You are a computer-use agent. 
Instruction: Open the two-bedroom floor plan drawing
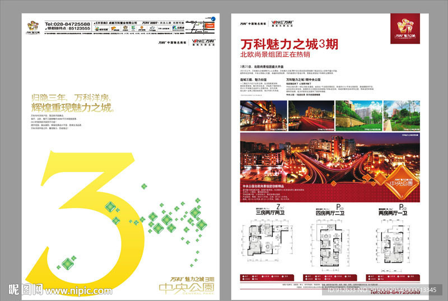(x=393, y=245)
